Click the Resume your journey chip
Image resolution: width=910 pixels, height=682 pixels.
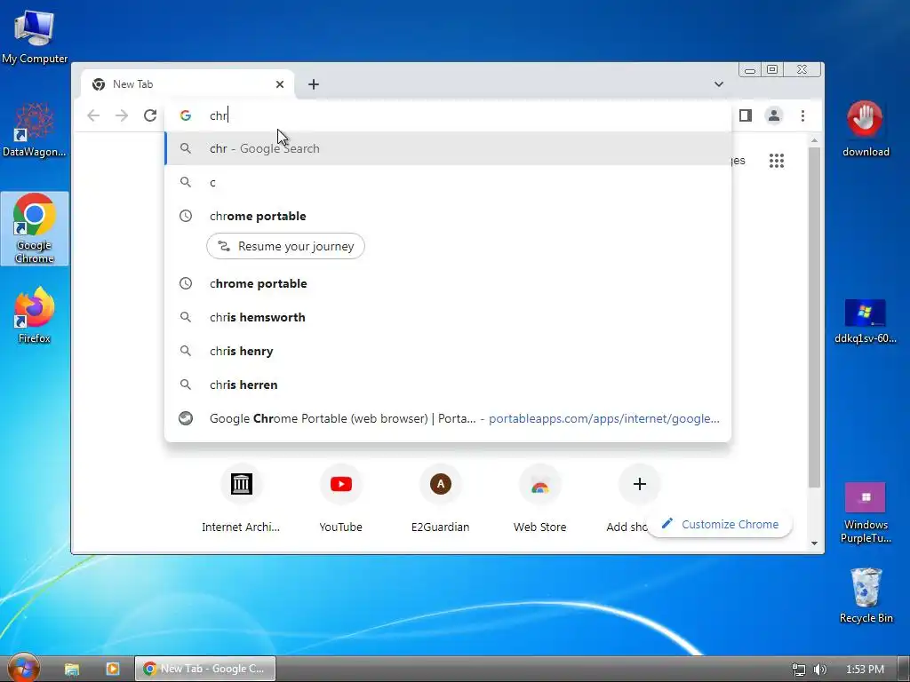point(285,246)
